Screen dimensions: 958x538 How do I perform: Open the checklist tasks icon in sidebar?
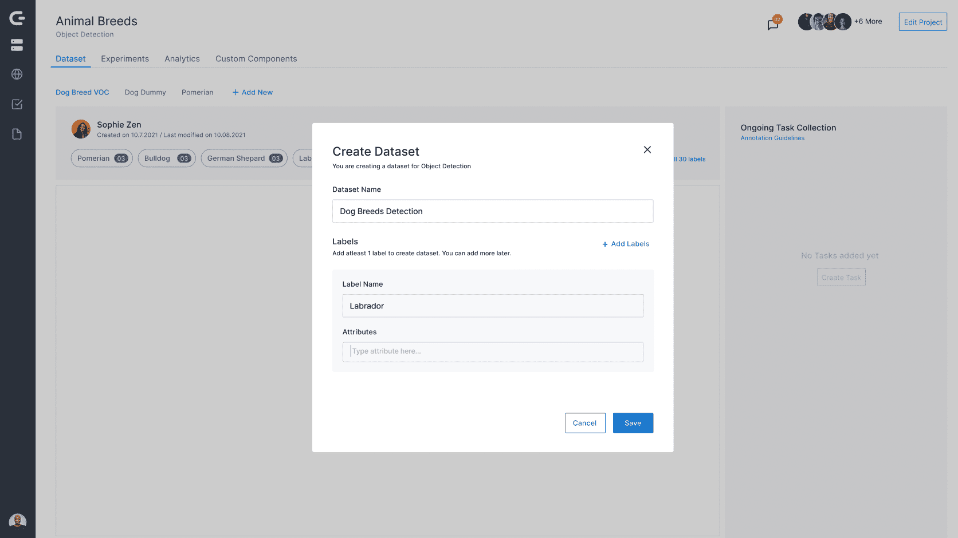tap(17, 104)
